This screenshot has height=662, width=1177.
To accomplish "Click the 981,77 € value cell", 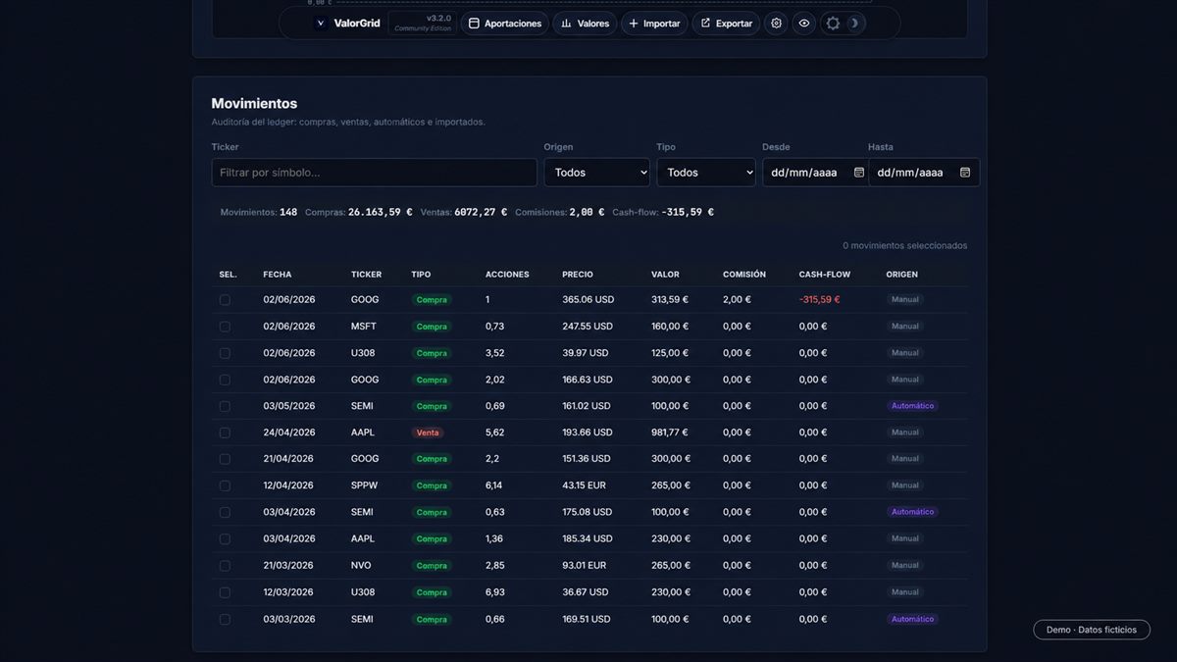I will (x=670, y=433).
